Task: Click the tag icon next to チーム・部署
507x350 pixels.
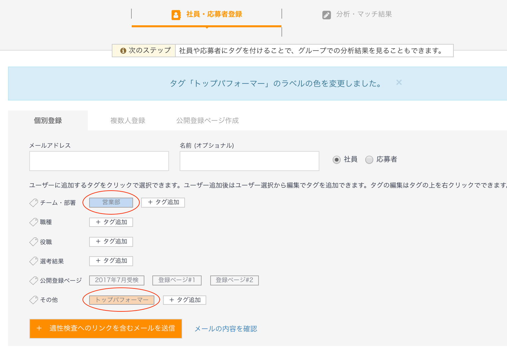Action: coord(34,203)
